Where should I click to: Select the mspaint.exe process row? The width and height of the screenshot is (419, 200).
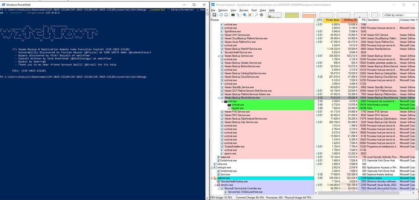coord(313,108)
